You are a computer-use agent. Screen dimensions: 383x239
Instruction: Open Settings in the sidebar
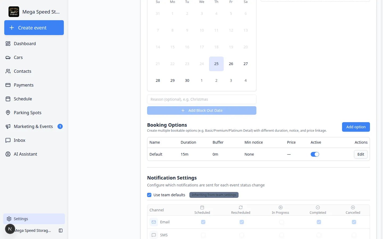click(34, 219)
